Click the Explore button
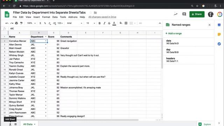 pyautogui.click(x=205, y=124)
